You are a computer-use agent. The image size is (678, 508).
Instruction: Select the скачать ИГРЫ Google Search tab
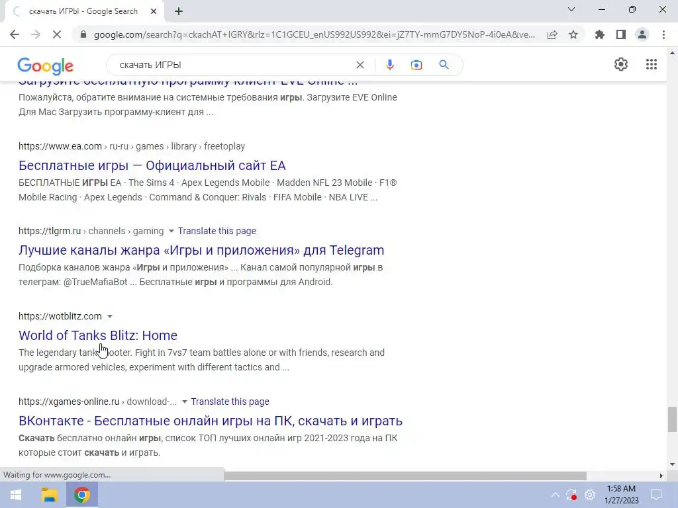click(x=83, y=11)
